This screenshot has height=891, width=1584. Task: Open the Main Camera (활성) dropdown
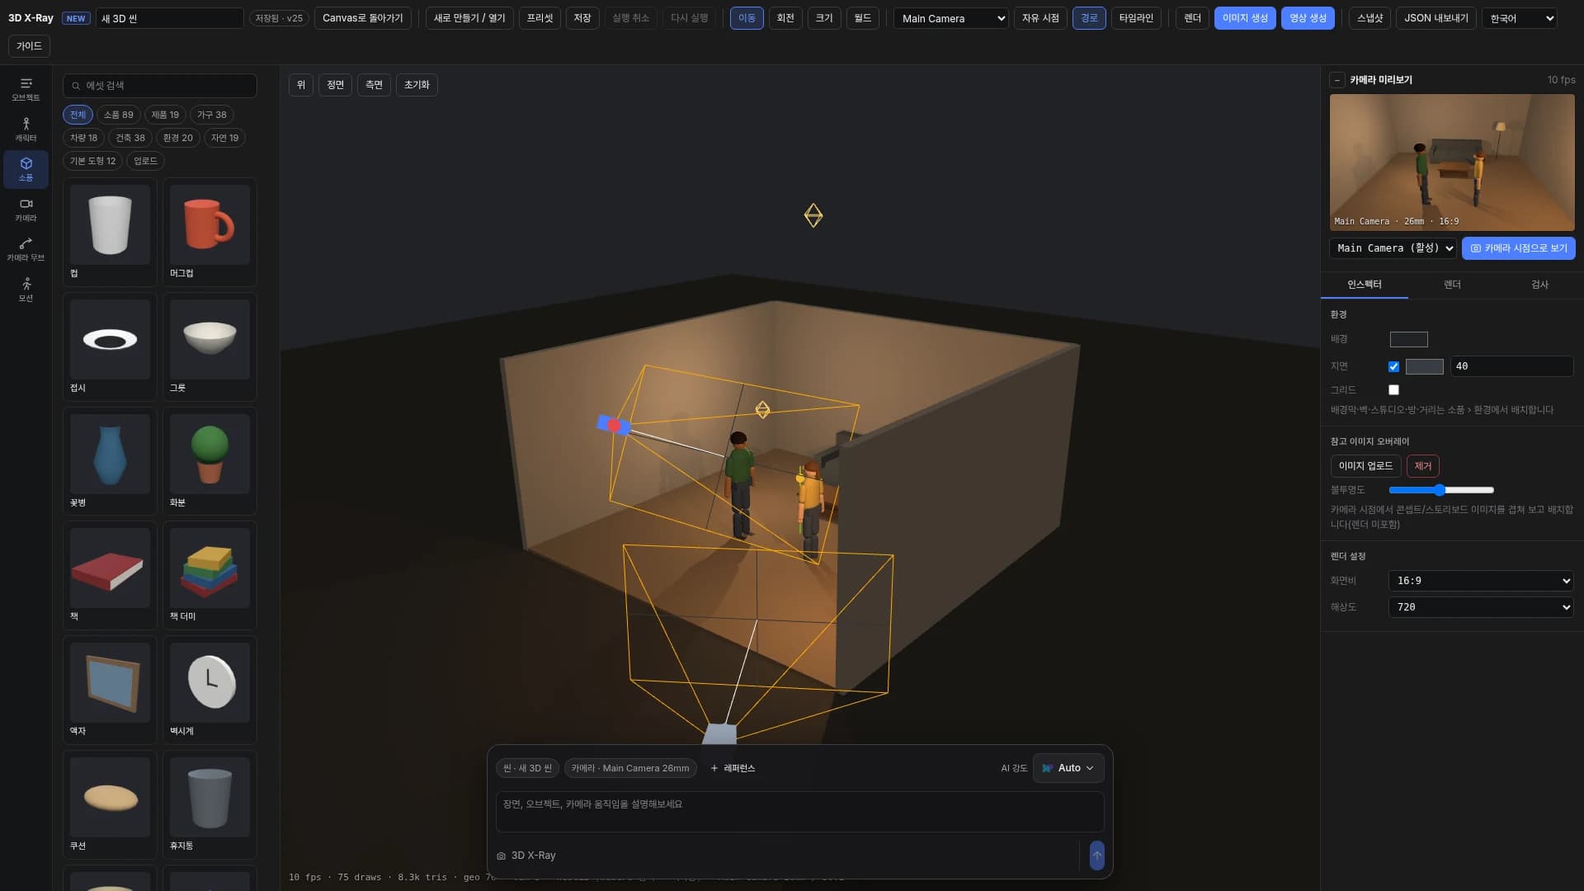(1393, 248)
